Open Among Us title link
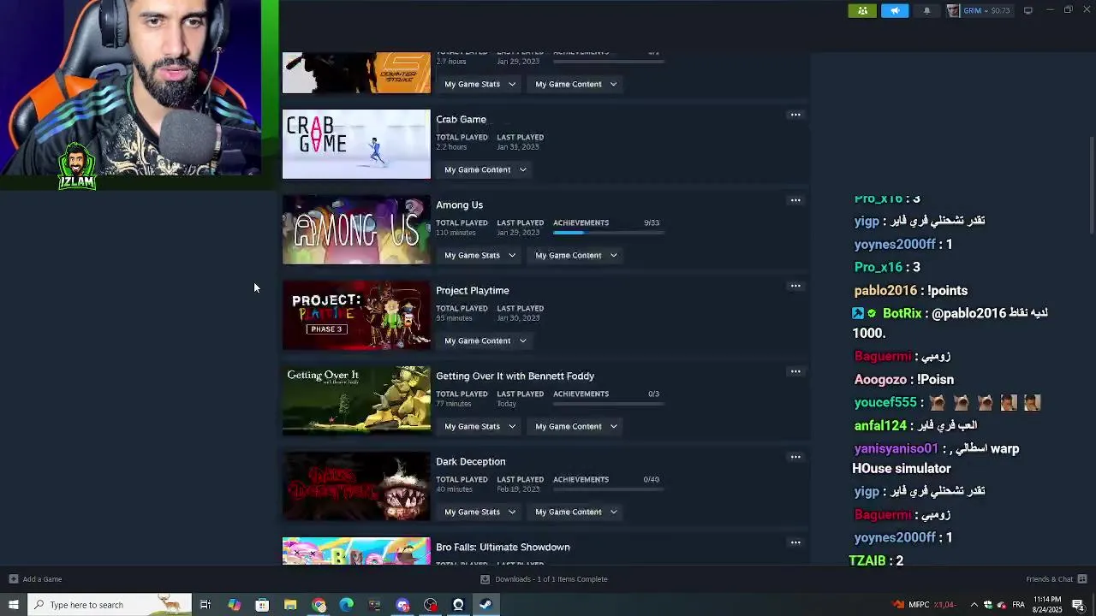This screenshot has height=616, width=1096. click(x=459, y=204)
